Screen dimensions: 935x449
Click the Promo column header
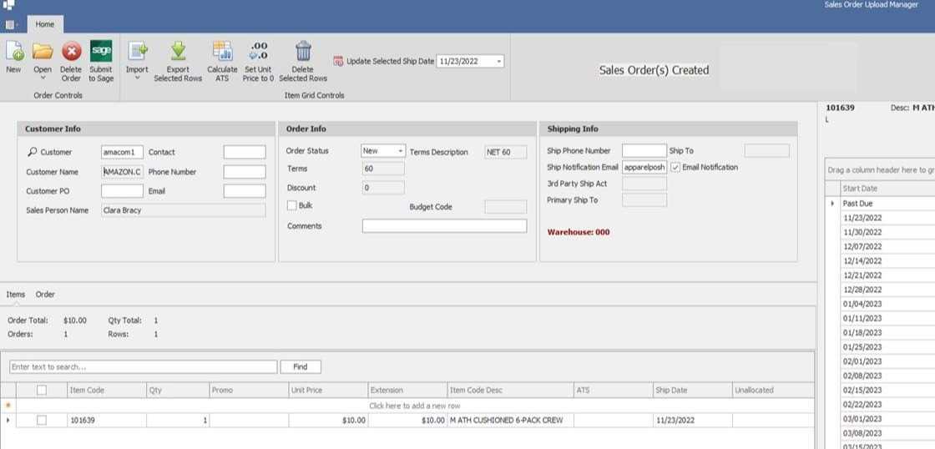coord(249,390)
